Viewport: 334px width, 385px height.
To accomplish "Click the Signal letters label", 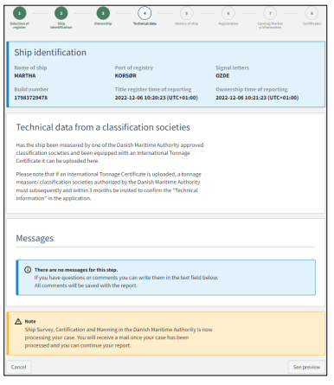I will click(232, 67).
